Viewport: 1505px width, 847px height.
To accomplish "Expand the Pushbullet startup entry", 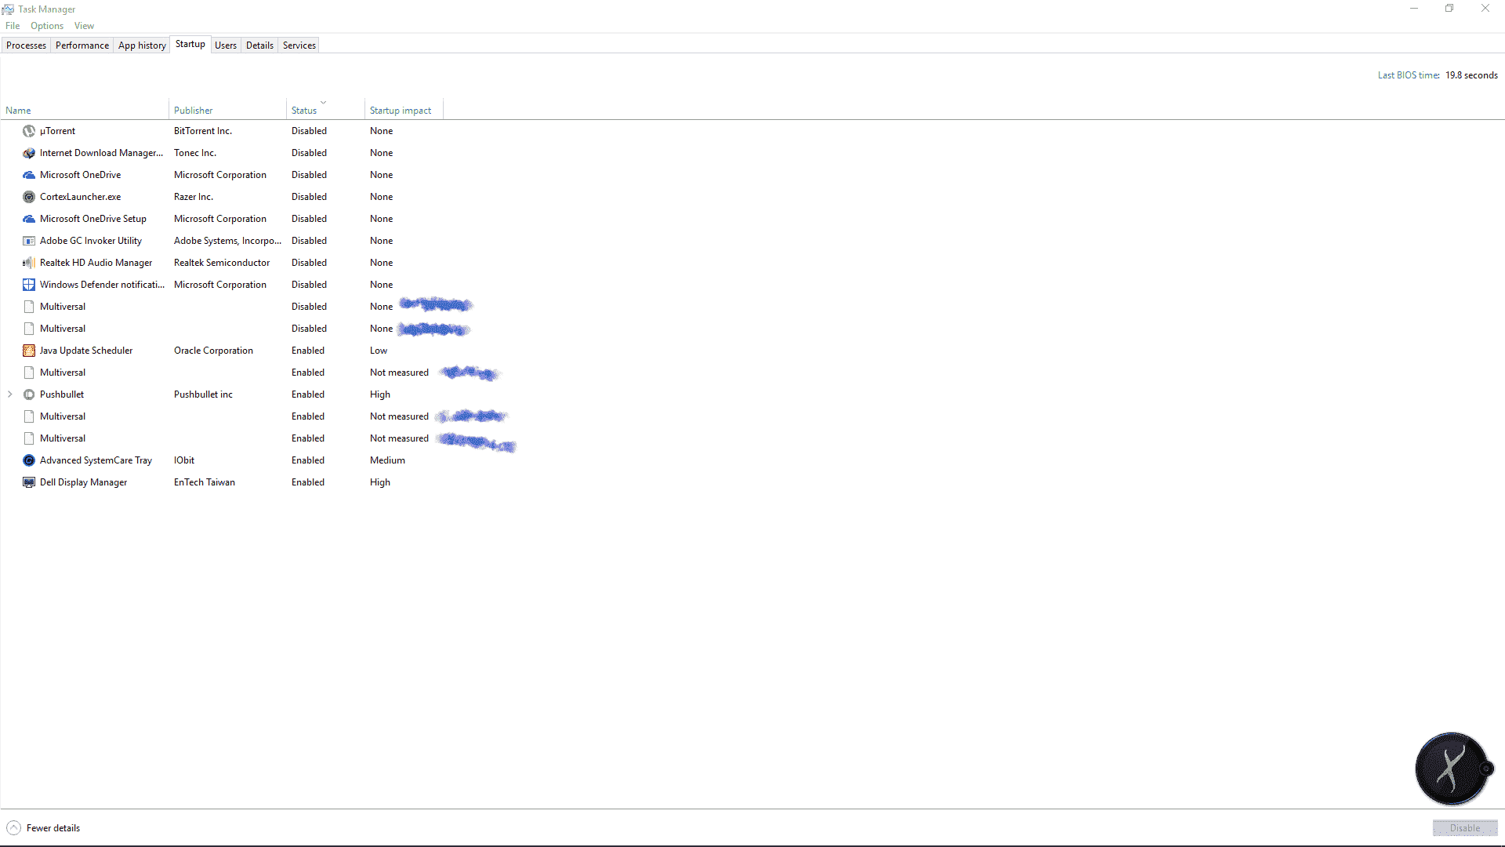I will tap(10, 394).
